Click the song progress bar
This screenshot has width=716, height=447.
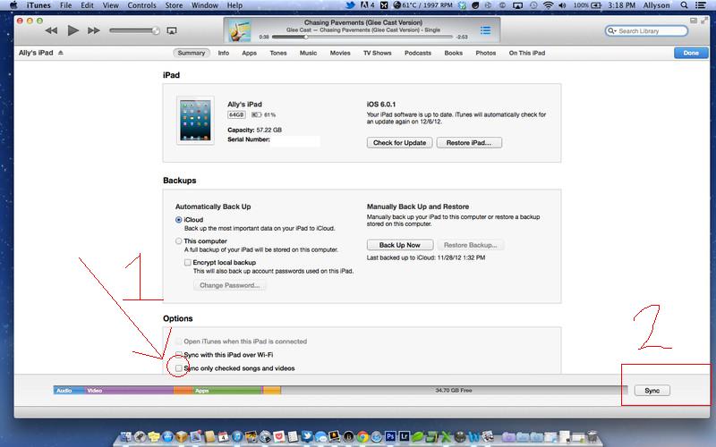[362, 37]
